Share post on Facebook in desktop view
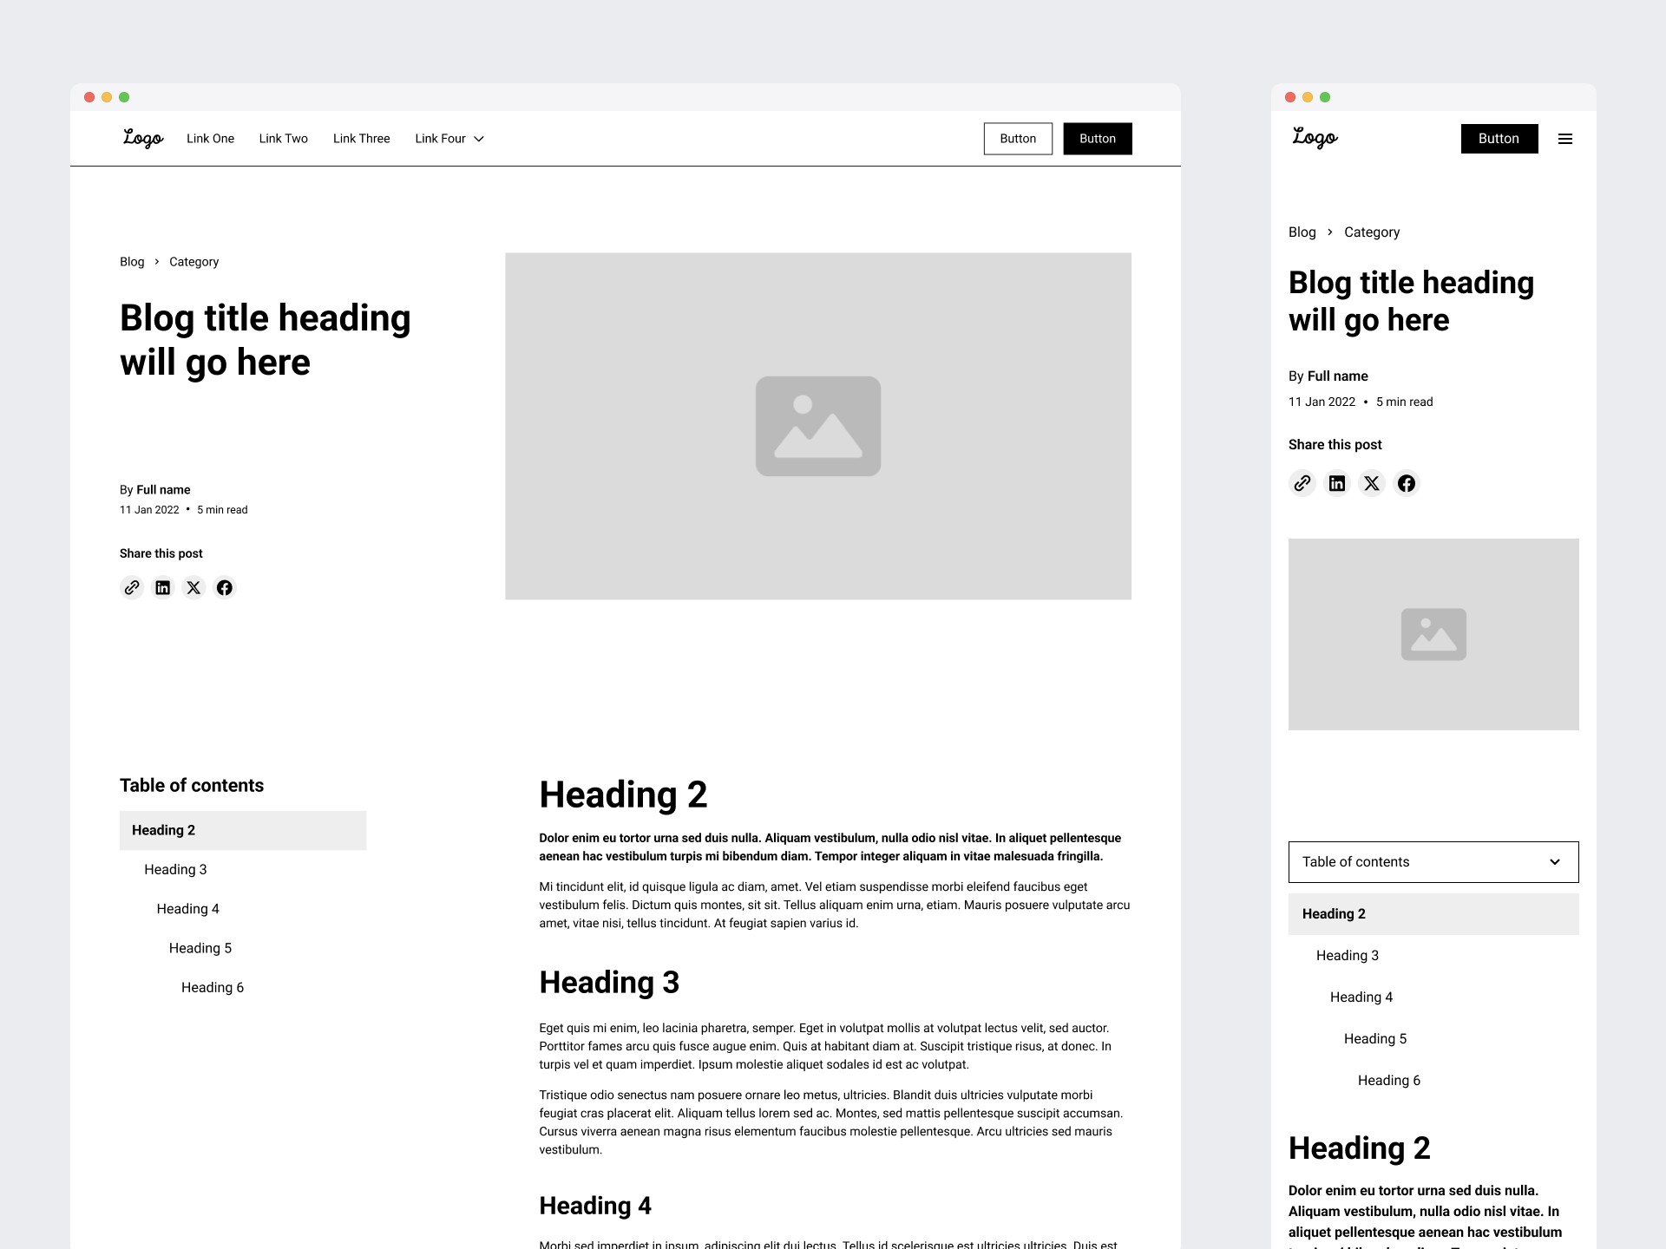The image size is (1666, 1249). (x=225, y=588)
